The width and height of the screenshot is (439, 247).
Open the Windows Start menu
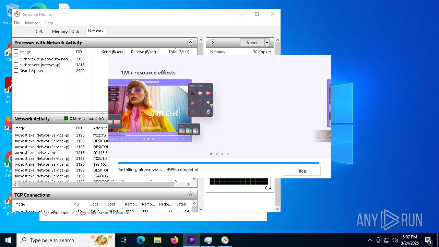point(8,240)
